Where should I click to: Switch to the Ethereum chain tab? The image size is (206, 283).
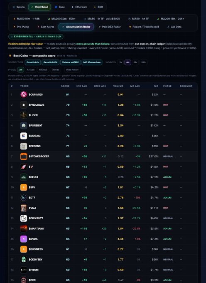click(x=79, y=7)
